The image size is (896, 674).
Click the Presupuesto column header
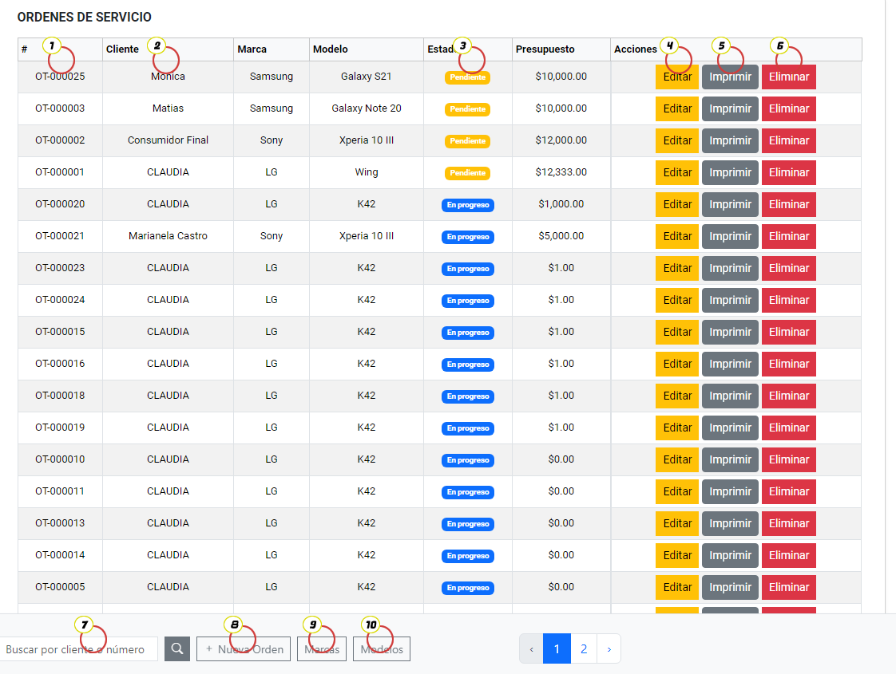[x=545, y=49]
